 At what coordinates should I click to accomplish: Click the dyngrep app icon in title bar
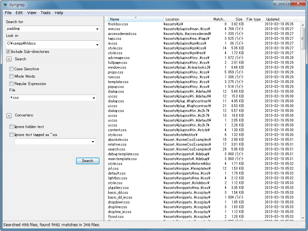pos(5,4)
